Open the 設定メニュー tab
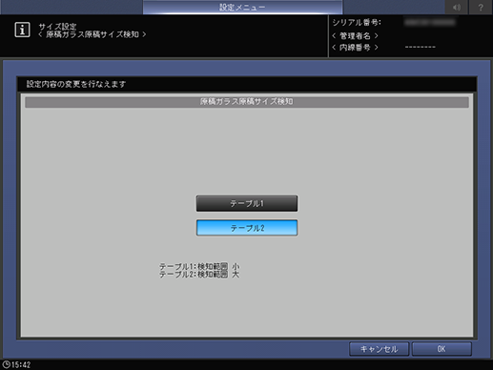 pos(242,7)
